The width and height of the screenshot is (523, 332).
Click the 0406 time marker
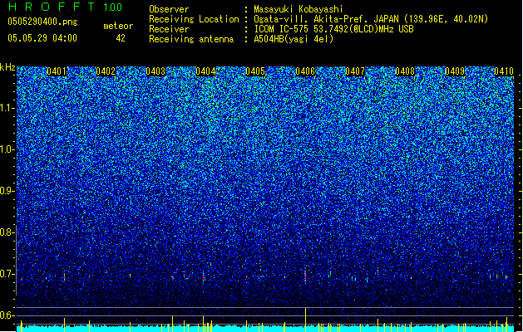[305, 71]
